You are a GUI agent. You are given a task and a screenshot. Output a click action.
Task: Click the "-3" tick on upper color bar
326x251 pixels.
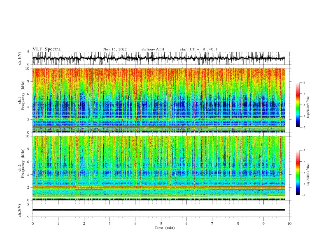(303, 82)
